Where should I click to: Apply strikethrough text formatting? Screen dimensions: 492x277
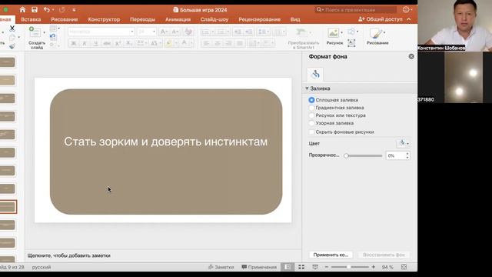click(x=107, y=43)
